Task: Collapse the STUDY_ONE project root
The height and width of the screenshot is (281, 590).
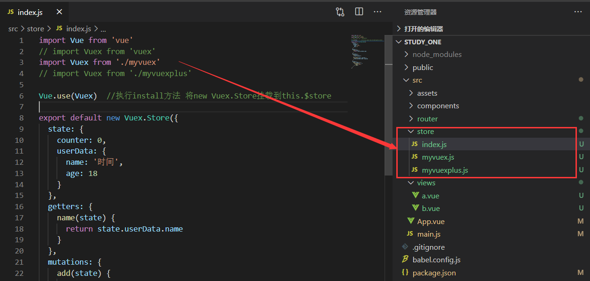Action: point(399,42)
